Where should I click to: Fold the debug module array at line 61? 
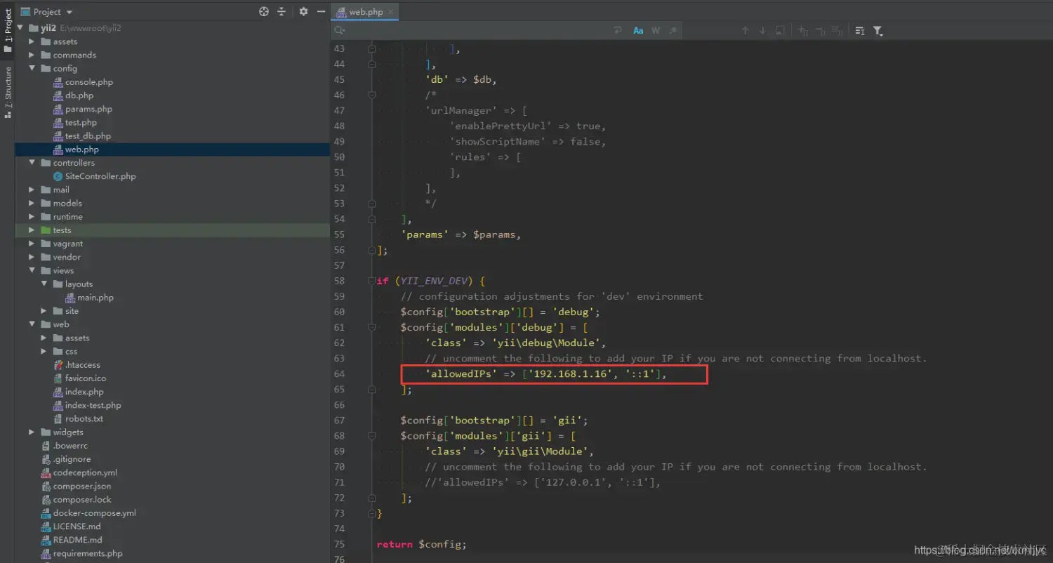(x=372, y=327)
